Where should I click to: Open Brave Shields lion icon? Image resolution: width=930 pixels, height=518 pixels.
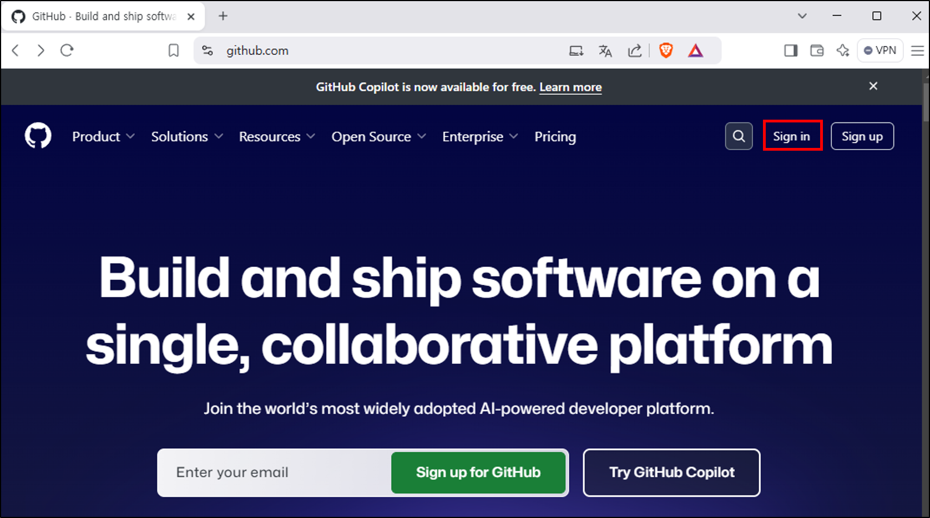[666, 50]
